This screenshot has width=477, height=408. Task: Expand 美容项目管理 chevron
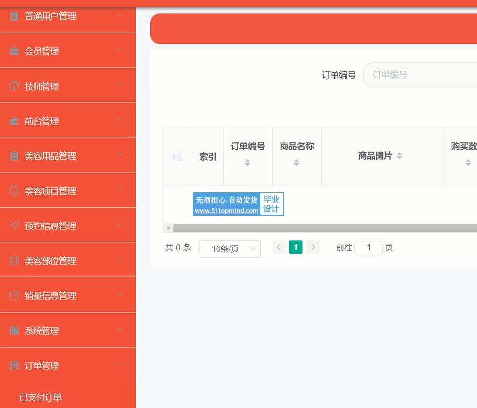tap(120, 189)
